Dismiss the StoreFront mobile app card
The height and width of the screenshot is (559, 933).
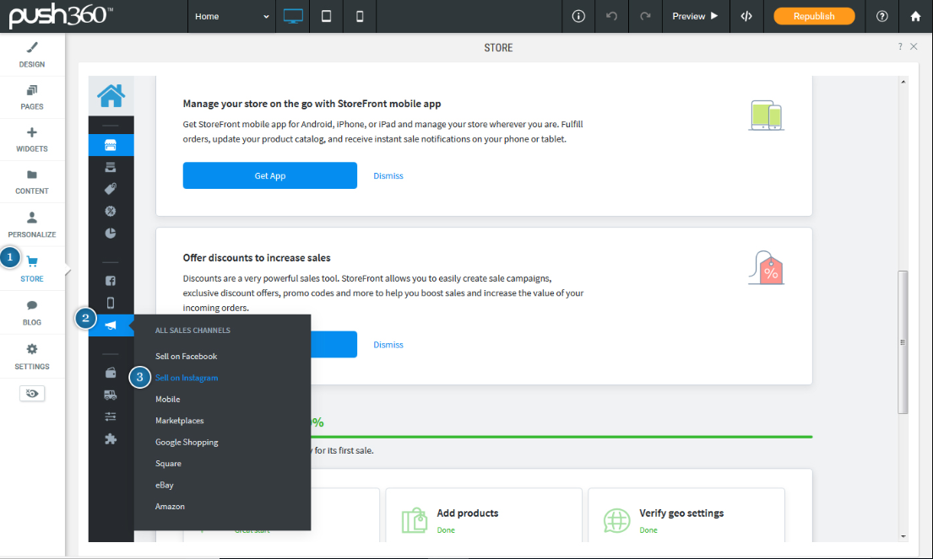(388, 176)
